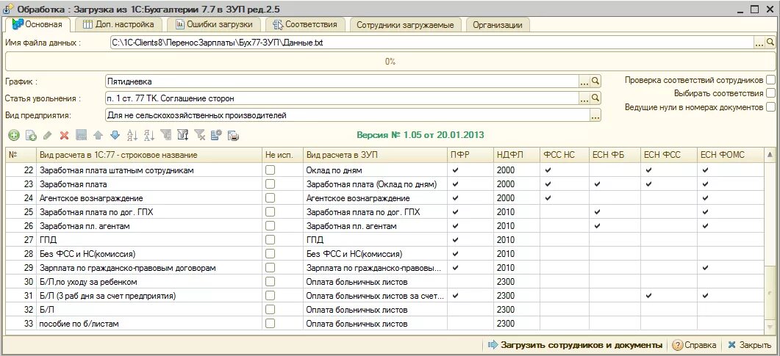Click the red X Delete row icon
780x356 pixels.
64,135
